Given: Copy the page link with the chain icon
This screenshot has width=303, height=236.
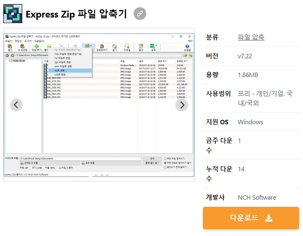Looking at the screenshot, I should point(140,13).
